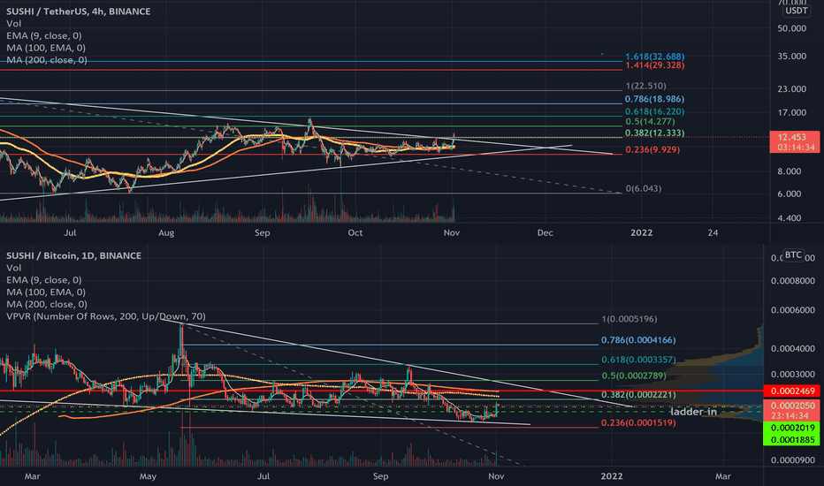Click the 'ladder in' text annotation
Image resolution: width=824 pixels, height=486 pixels.
point(694,412)
